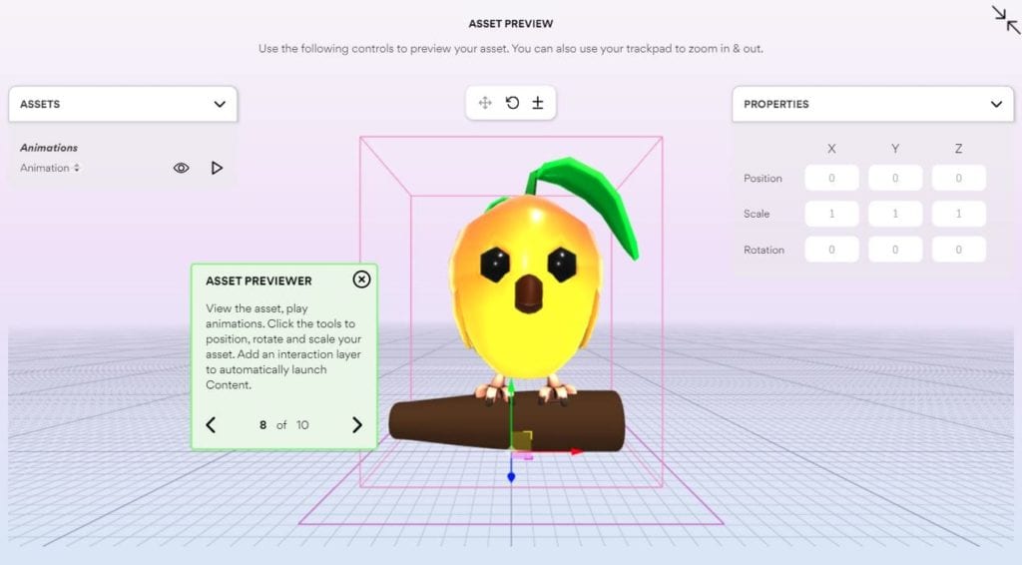The image size is (1022, 565).
Task: Select the rotate tool icon
Action: pos(512,103)
